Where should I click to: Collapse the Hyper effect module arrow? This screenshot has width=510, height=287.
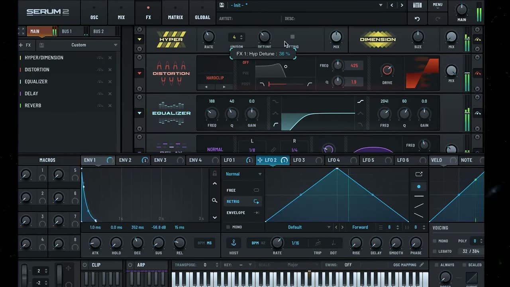pos(139,39)
